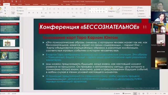This screenshot has width=168, height=95.
Task: Cut the selection with scissors icon
Action: point(5,8)
